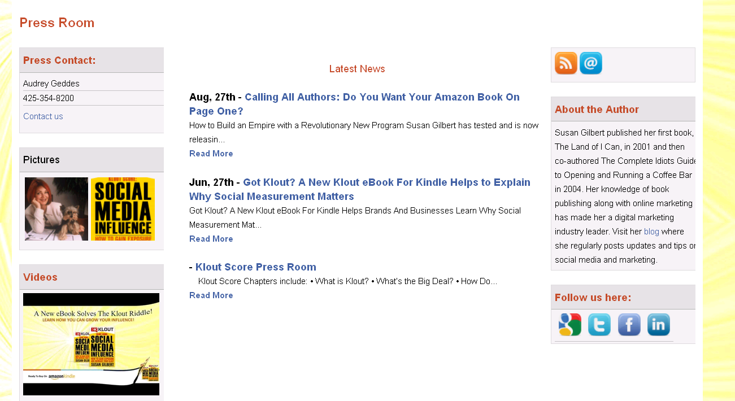735x401 pixels.
Task: Click the 'Press Room' page heading
Action: tap(56, 23)
